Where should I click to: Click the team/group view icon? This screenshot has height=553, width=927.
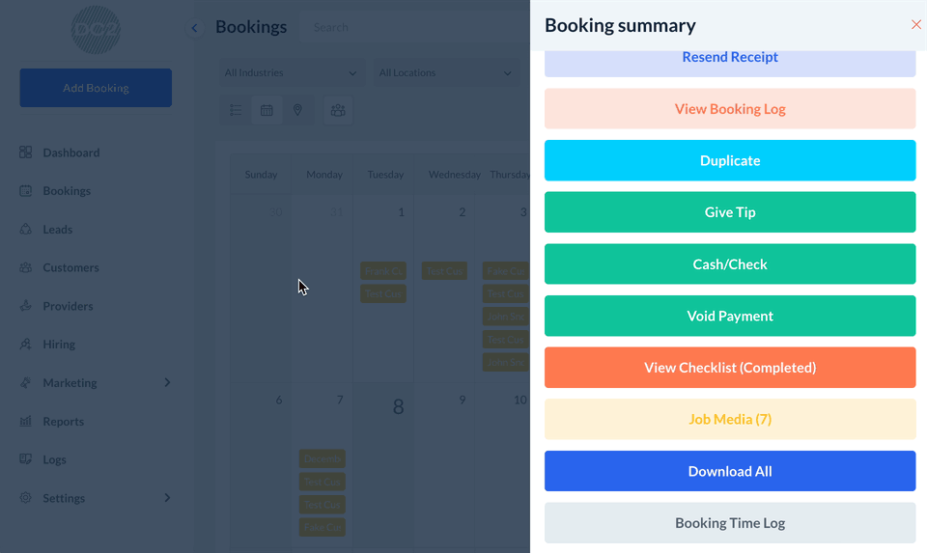(x=338, y=111)
